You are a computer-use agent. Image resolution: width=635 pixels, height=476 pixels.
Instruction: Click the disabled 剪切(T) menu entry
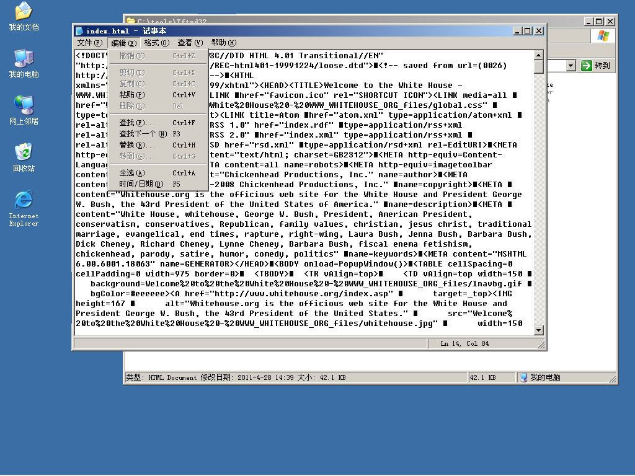click(x=158, y=73)
